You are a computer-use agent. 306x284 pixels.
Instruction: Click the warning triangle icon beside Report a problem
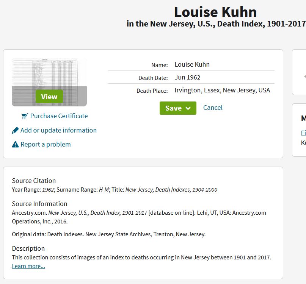coord(15,144)
